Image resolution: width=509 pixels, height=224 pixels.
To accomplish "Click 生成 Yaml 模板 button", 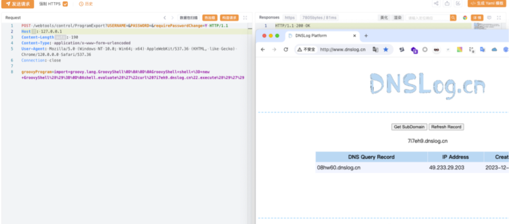I will pyautogui.click(x=486, y=4).
